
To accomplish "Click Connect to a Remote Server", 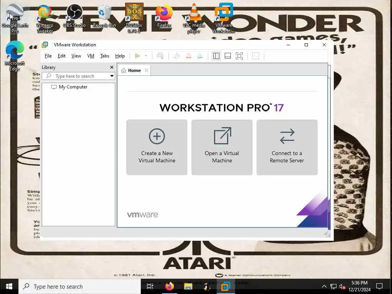I will 287,147.
